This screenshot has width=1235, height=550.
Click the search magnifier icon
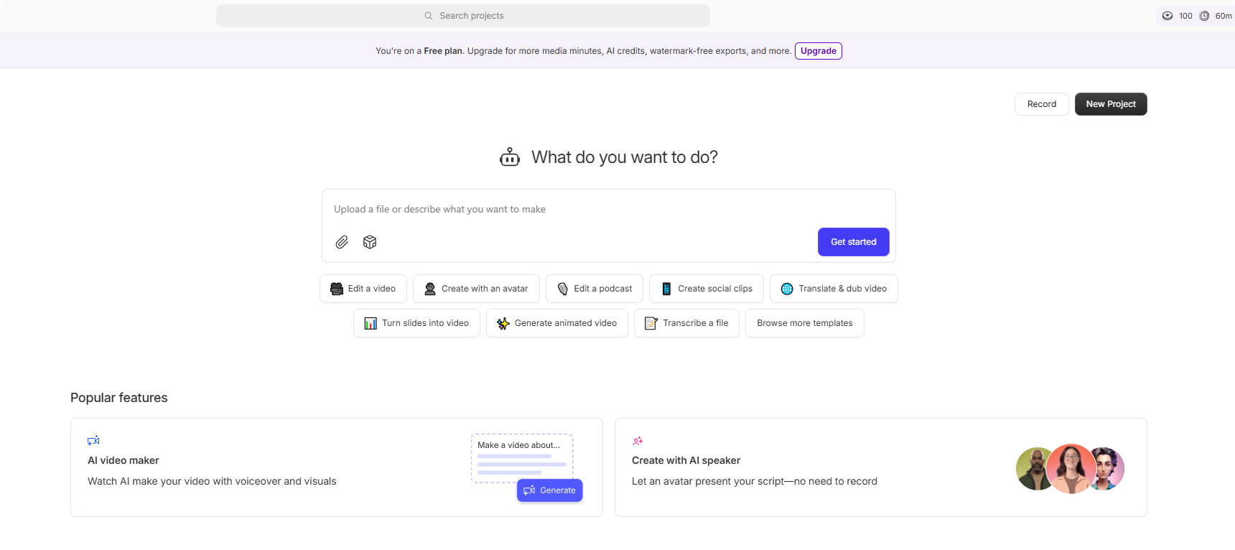click(x=429, y=16)
